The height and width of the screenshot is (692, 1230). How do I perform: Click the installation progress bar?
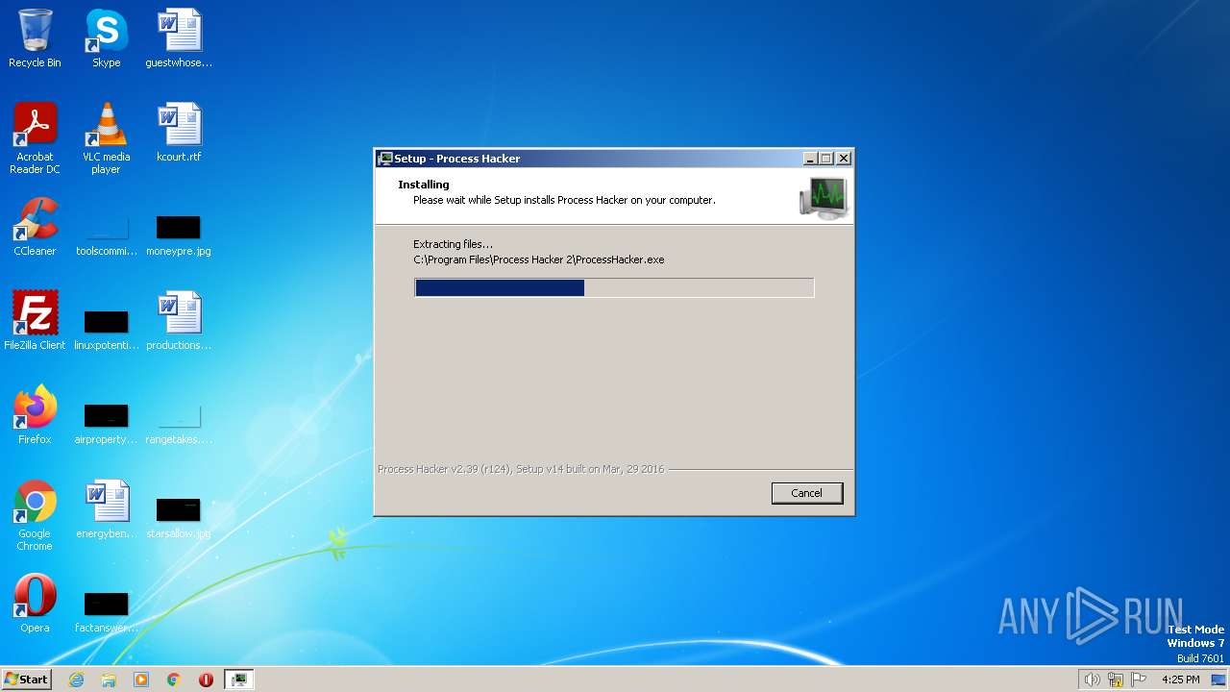click(x=614, y=287)
